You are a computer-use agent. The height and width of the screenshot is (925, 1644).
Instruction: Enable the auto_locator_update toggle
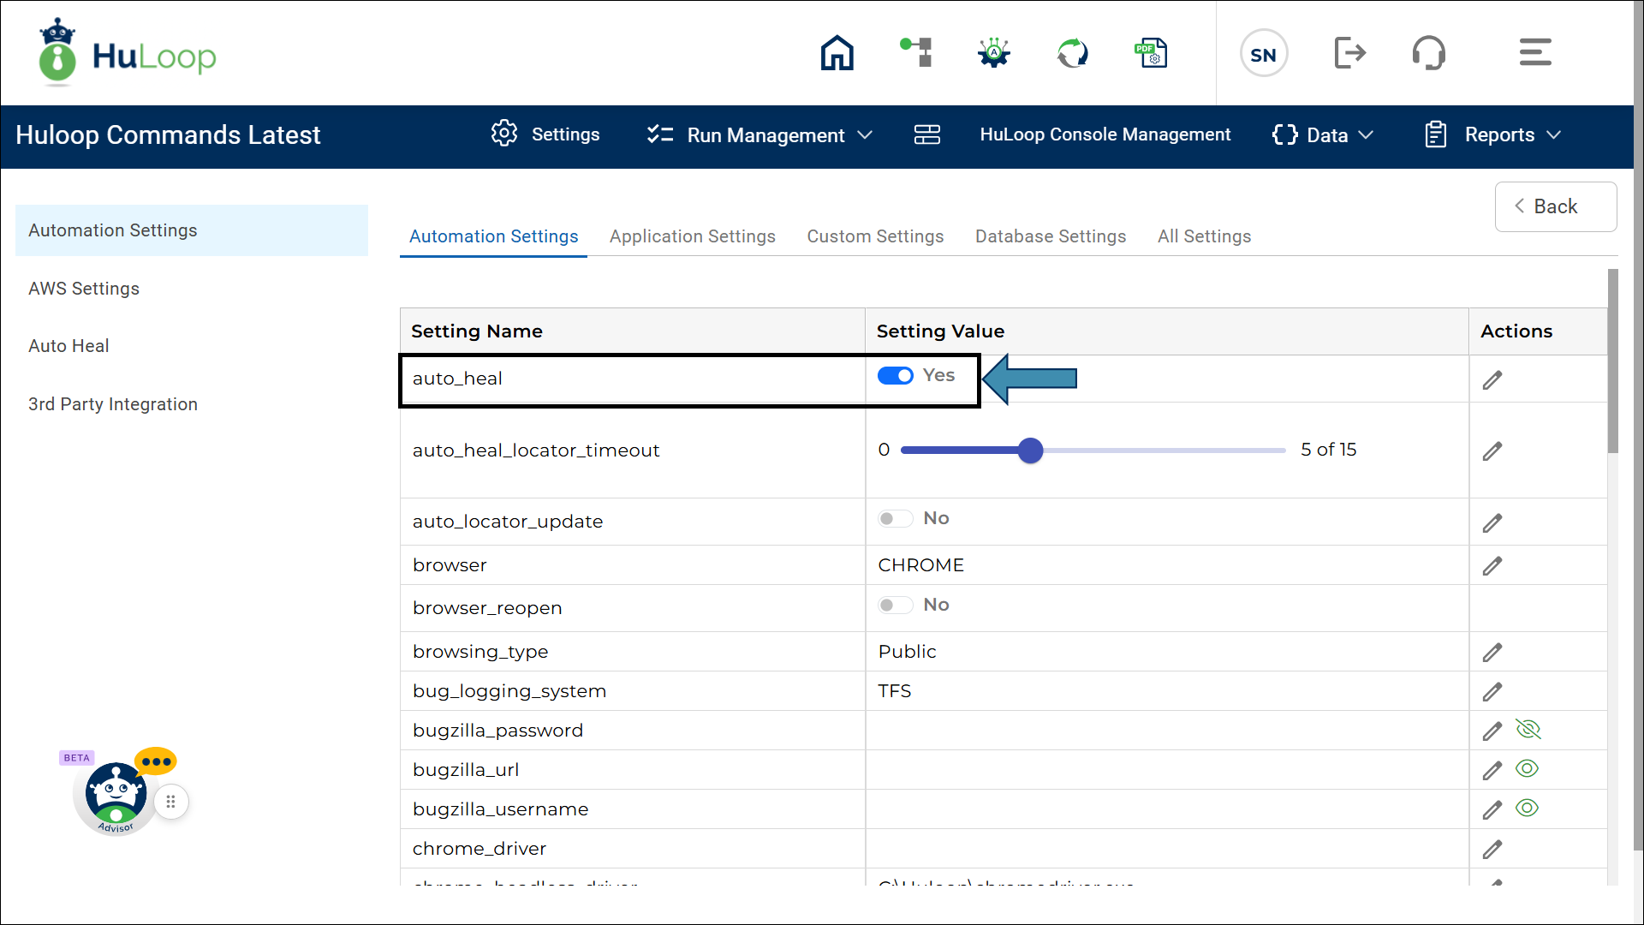tap(895, 519)
